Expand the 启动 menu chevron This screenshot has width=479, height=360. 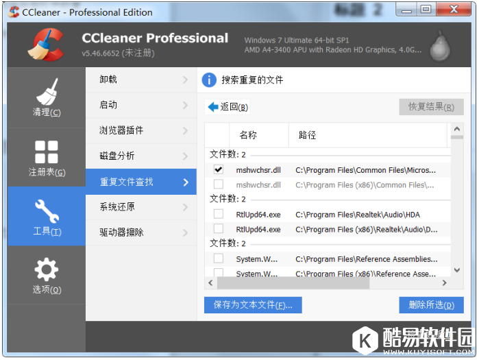tap(185, 105)
